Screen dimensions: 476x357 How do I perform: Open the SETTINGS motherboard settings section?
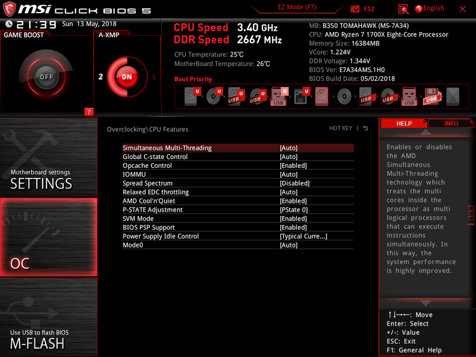tap(49, 158)
